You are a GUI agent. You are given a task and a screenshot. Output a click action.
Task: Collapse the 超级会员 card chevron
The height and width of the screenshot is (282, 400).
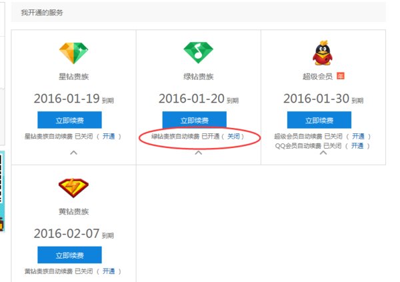323,153
